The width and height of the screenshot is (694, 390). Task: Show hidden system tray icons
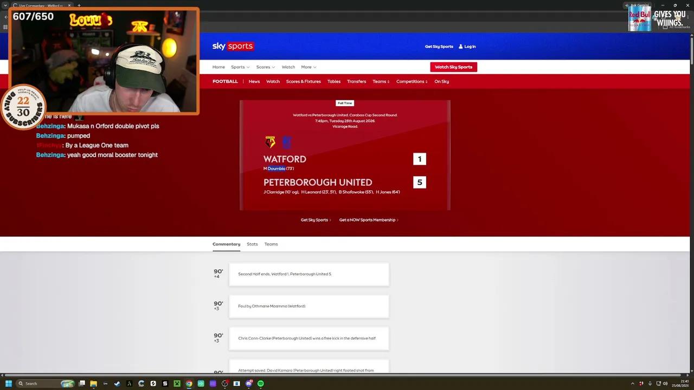tap(633, 384)
